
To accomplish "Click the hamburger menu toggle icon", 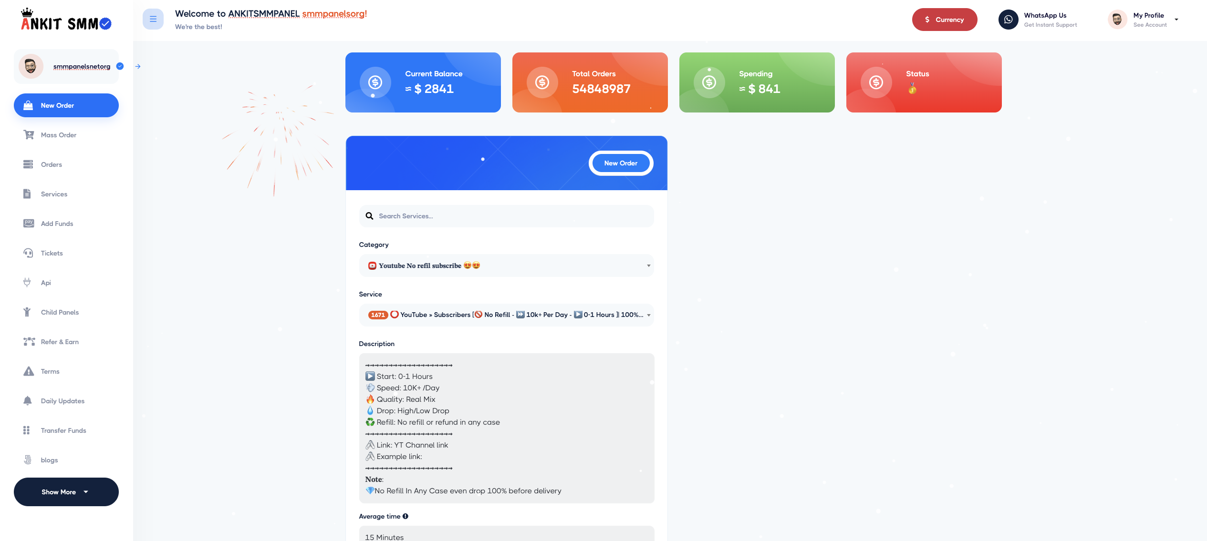I will [153, 19].
